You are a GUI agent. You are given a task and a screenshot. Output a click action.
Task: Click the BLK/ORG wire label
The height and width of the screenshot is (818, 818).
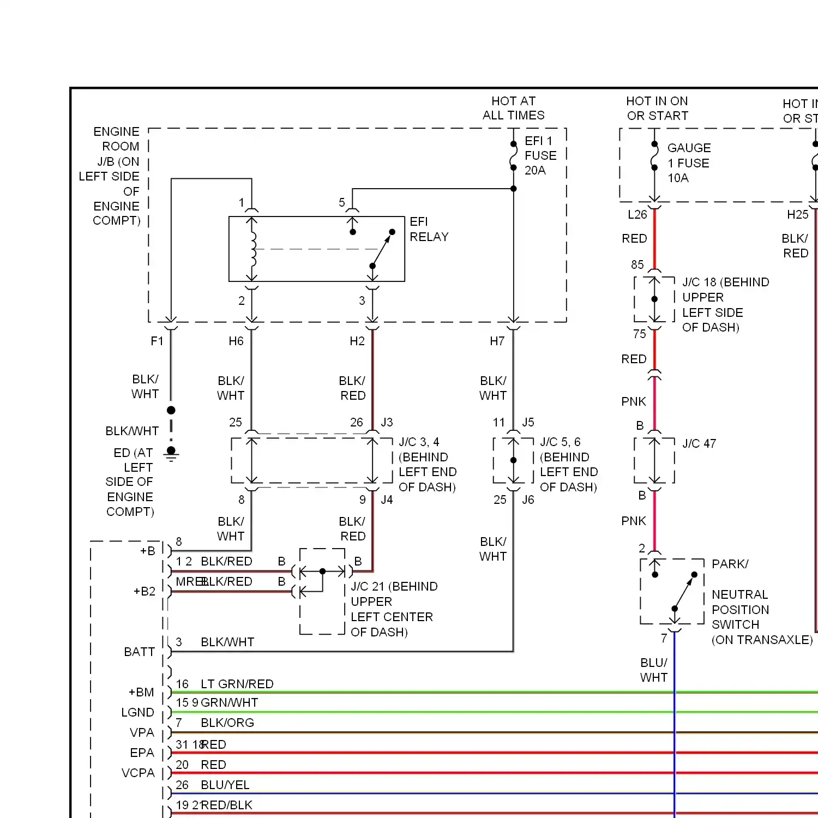227,723
